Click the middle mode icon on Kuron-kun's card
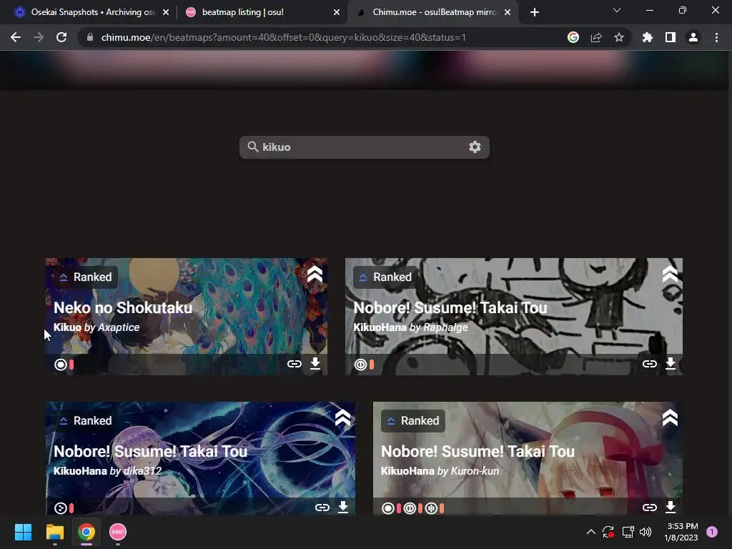732x549 pixels. pyautogui.click(x=410, y=508)
